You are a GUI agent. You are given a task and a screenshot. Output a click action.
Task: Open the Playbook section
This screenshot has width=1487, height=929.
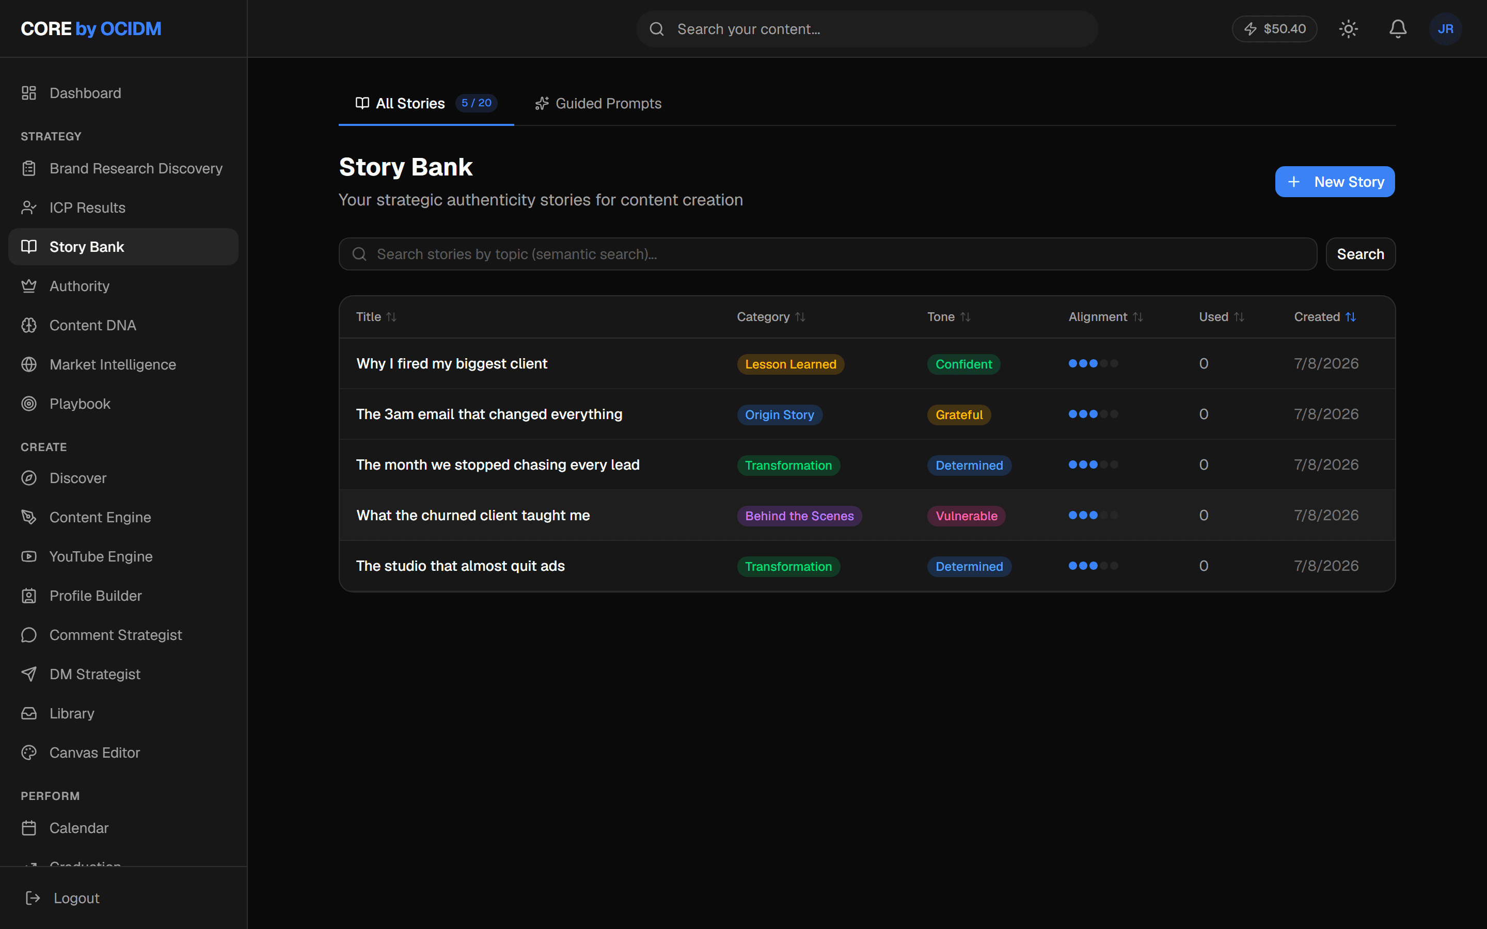pyautogui.click(x=123, y=404)
